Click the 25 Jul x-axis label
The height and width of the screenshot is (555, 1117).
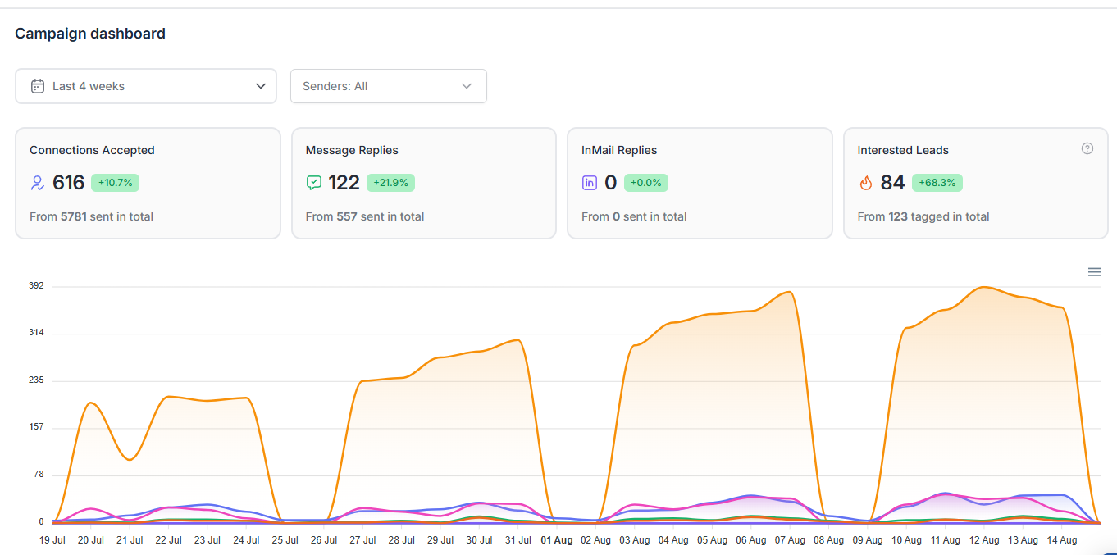[285, 540]
